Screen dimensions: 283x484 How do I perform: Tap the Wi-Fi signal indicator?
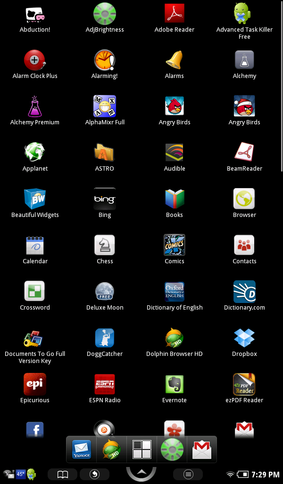(230, 475)
